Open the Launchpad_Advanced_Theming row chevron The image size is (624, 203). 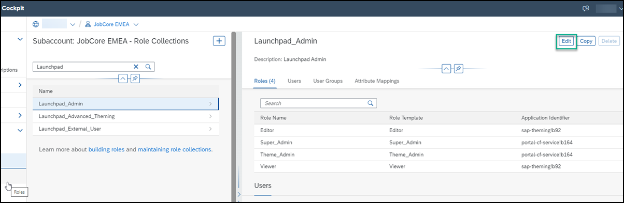210,116
